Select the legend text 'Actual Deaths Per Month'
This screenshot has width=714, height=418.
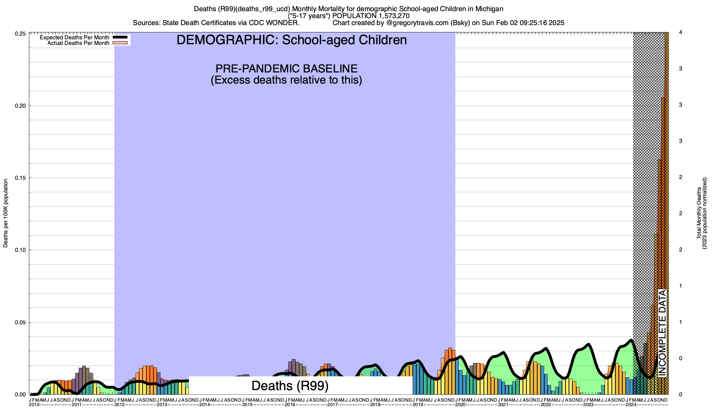tap(78, 43)
